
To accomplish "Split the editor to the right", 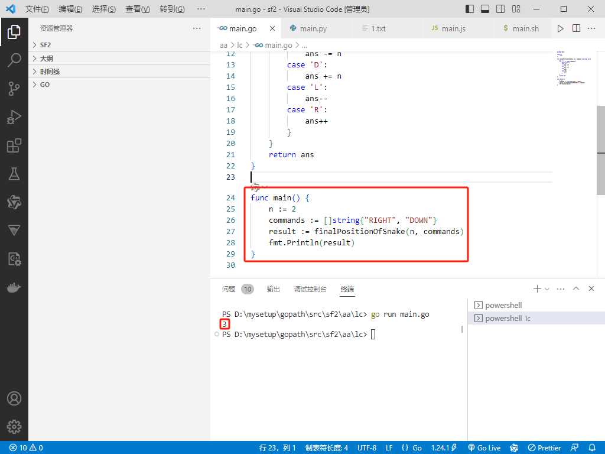I will tap(576, 28).
